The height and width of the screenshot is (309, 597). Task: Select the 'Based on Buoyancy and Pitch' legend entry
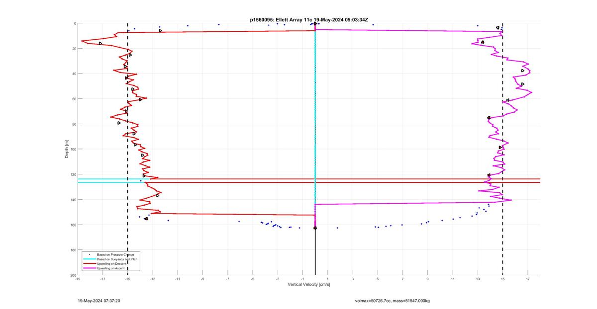pos(117,259)
